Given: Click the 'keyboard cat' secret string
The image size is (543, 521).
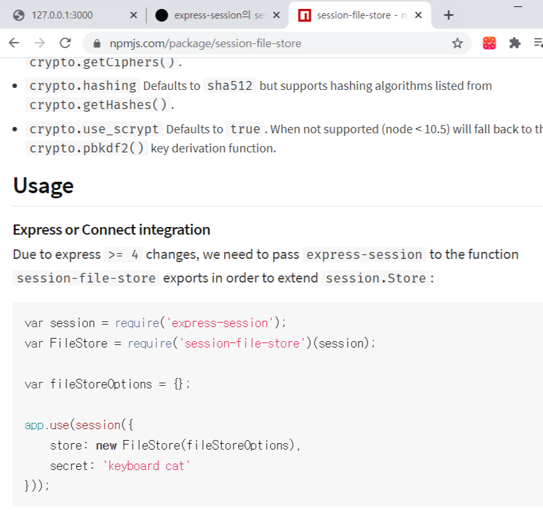Looking at the screenshot, I should pyautogui.click(x=147, y=466).
